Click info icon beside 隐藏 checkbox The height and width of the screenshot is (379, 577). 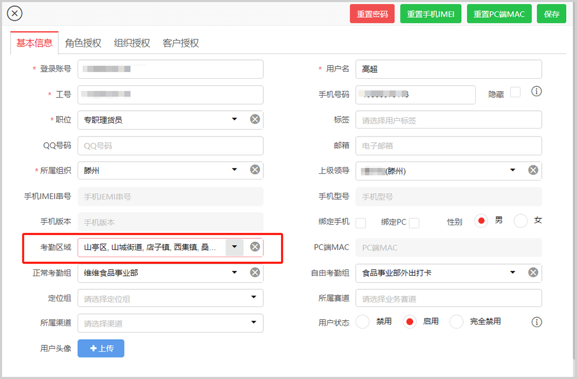pos(536,91)
